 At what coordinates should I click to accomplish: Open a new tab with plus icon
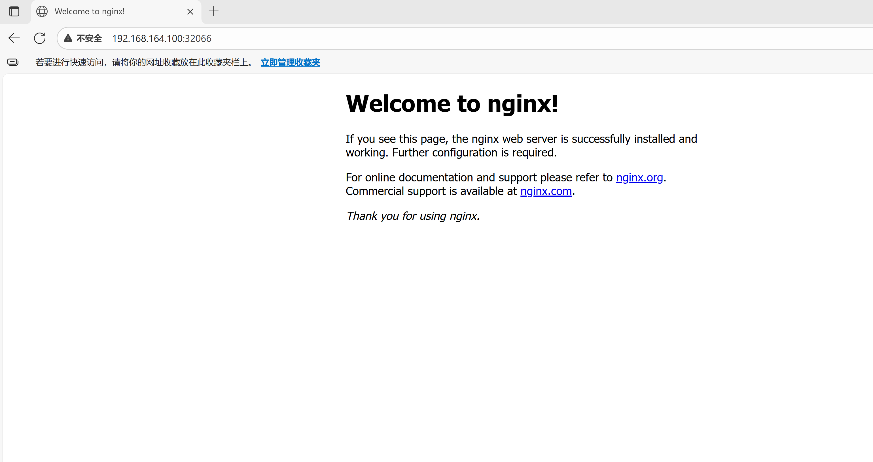tap(213, 11)
